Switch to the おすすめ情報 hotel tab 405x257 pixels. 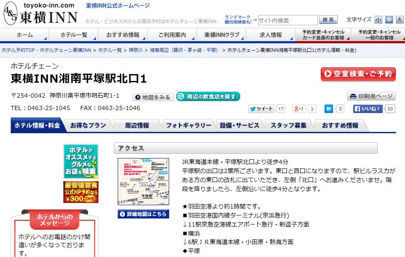pos(340,126)
